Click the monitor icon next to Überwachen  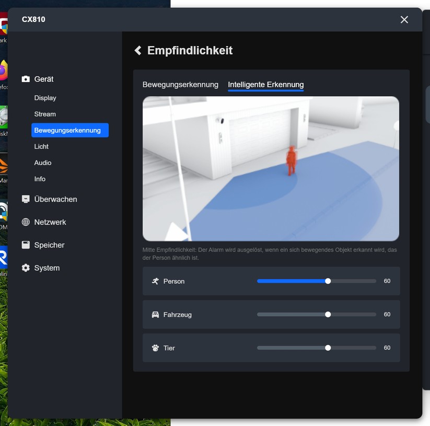[x=25, y=199]
